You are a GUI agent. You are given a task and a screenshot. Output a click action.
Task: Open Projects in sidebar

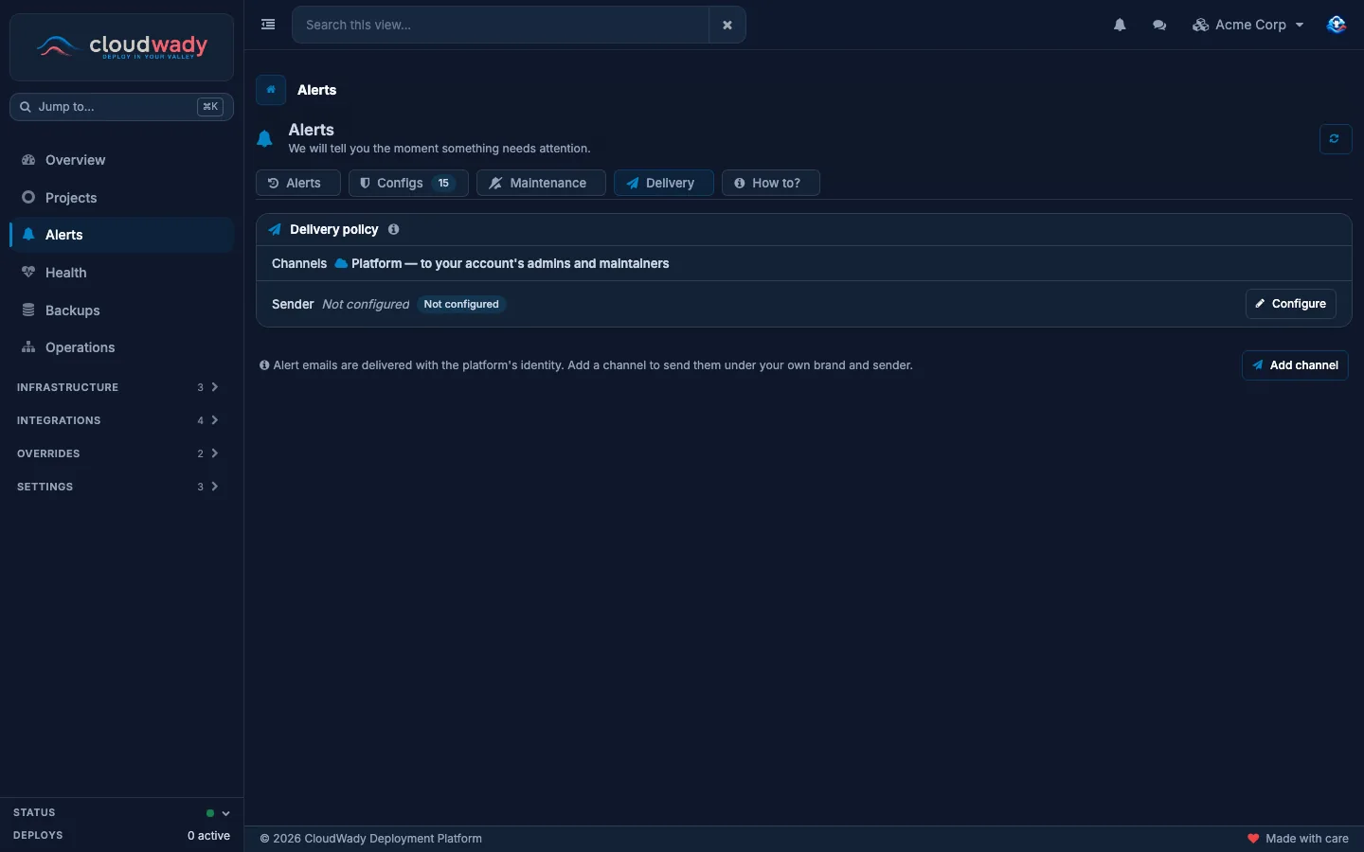point(121,198)
